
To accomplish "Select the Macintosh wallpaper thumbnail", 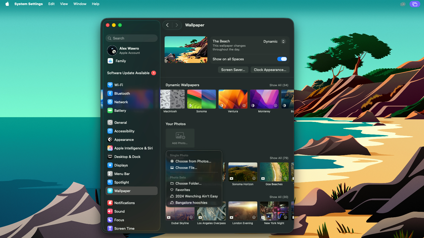I will tap(172, 99).
